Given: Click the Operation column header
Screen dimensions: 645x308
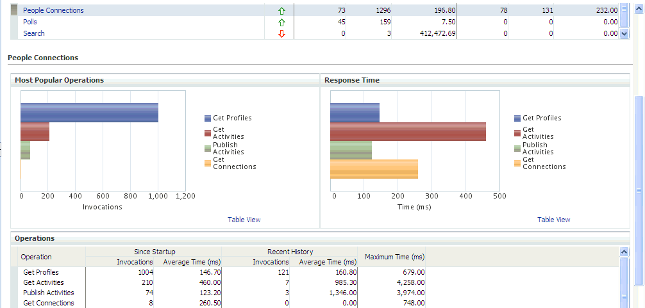Looking at the screenshot, I should click(36, 257).
